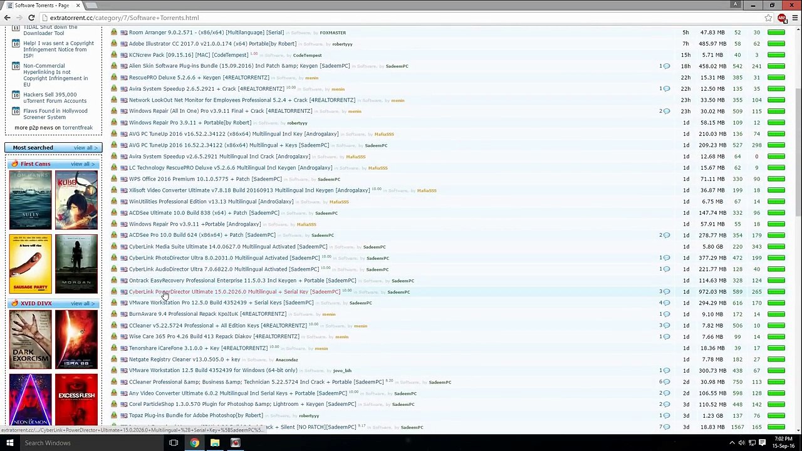This screenshot has width=802, height=451.
Task: Open Network LookOut Net Monitor torrent link
Action: pyautogui.click(x=242, y=100)
